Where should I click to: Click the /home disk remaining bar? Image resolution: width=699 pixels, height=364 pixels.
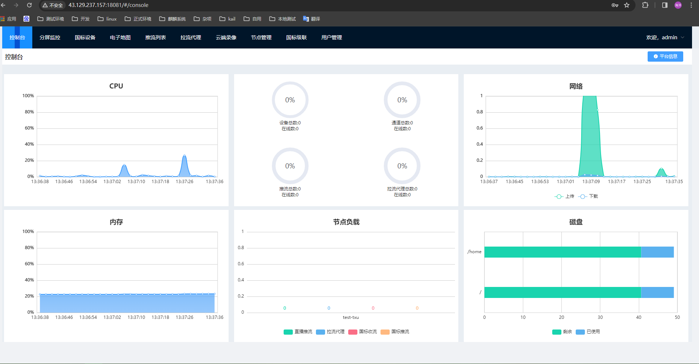[563, 252]
